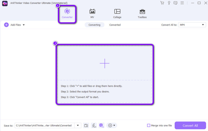Image resolution: width=208 pixels, height=131 pixels.
Task: Switch to the MV tab
Action: click(92, 14)
